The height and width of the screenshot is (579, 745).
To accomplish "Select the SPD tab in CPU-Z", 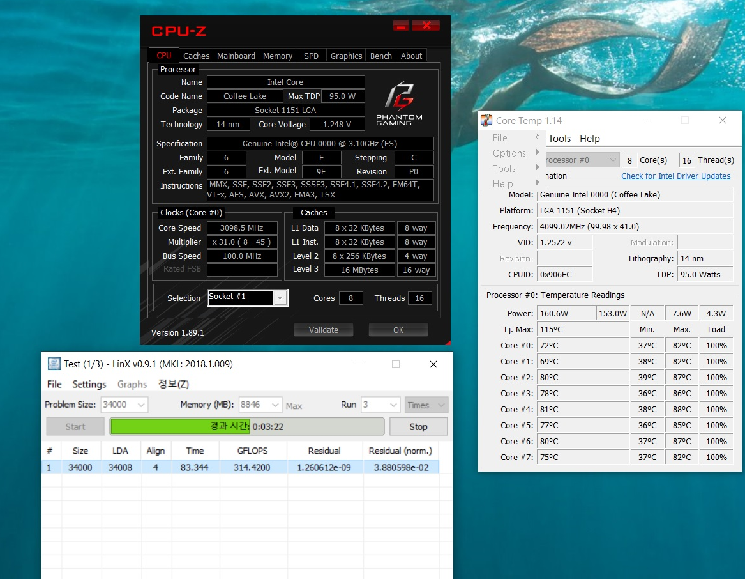I will coord(311,56).
